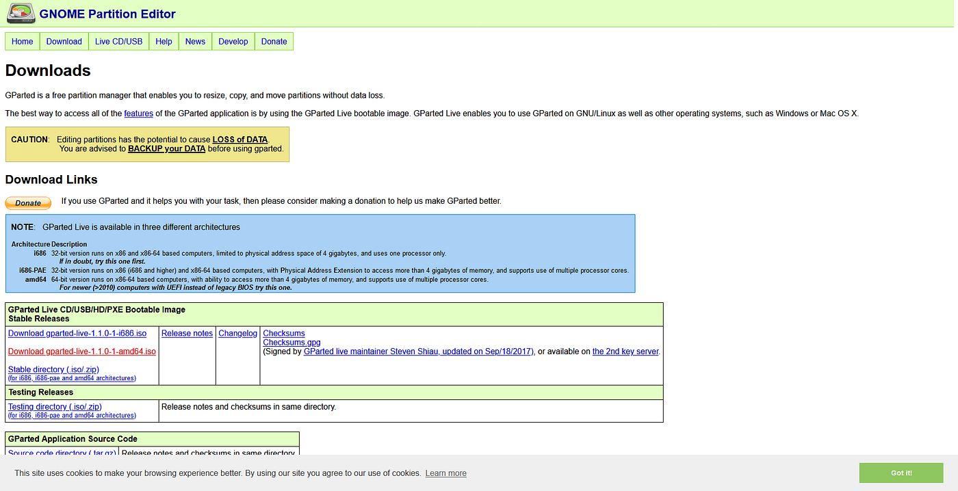The height and width of the screenshot is (491, 958).
Task: Click the 'LOSS of DATA' caution text
Action: click(x=240, y=140)
